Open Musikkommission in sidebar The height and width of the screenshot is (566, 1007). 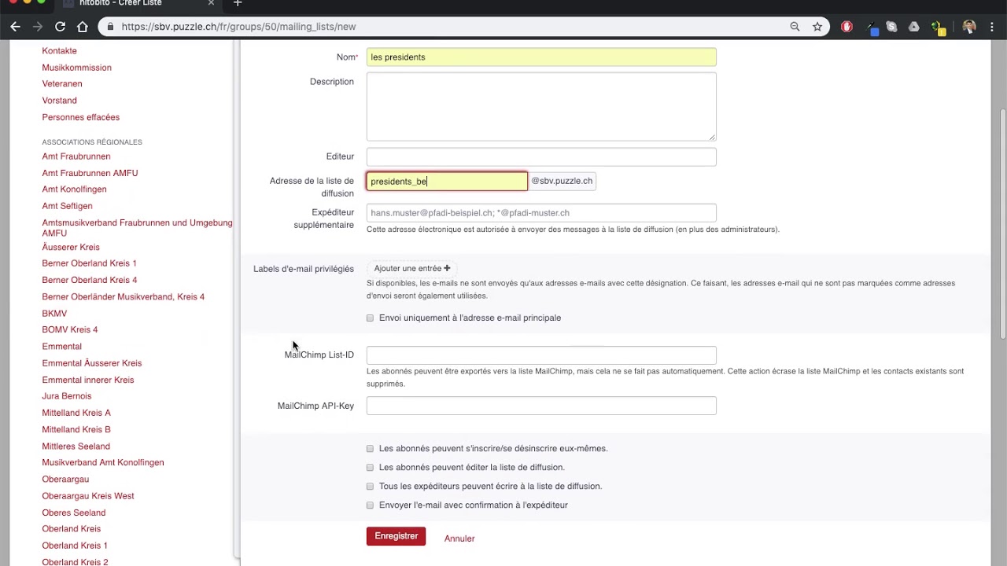pos(77,68)
